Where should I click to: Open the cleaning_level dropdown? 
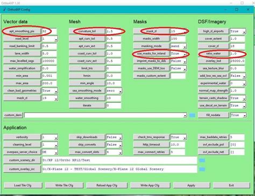pos(56,145)
